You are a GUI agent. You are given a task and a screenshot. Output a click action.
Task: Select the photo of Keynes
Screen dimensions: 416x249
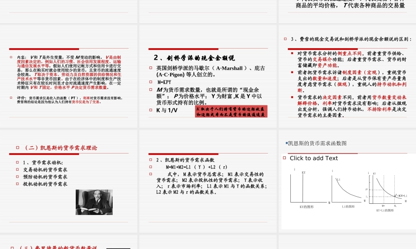94,201
